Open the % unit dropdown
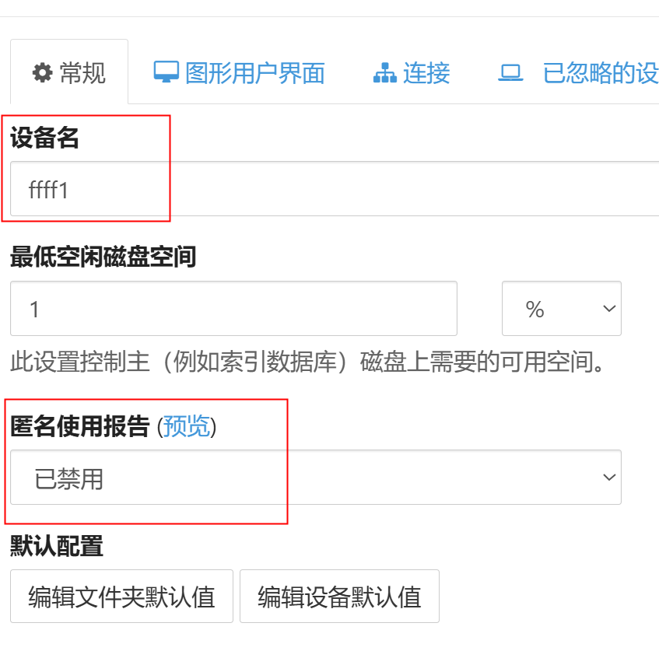The height and width of the screenshot is (658, 659). click(561, 309)
